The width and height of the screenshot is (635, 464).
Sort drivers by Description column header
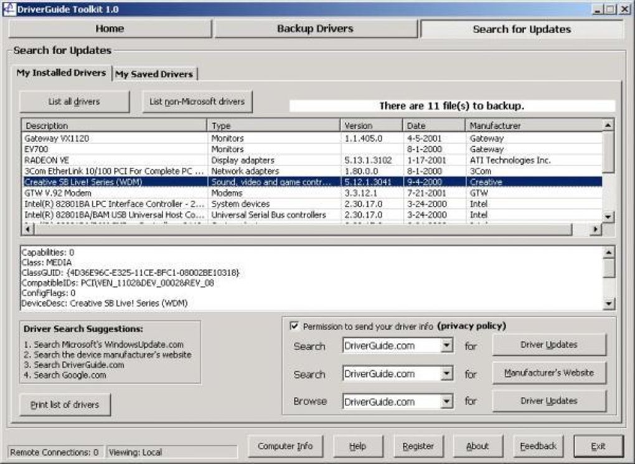114,126
